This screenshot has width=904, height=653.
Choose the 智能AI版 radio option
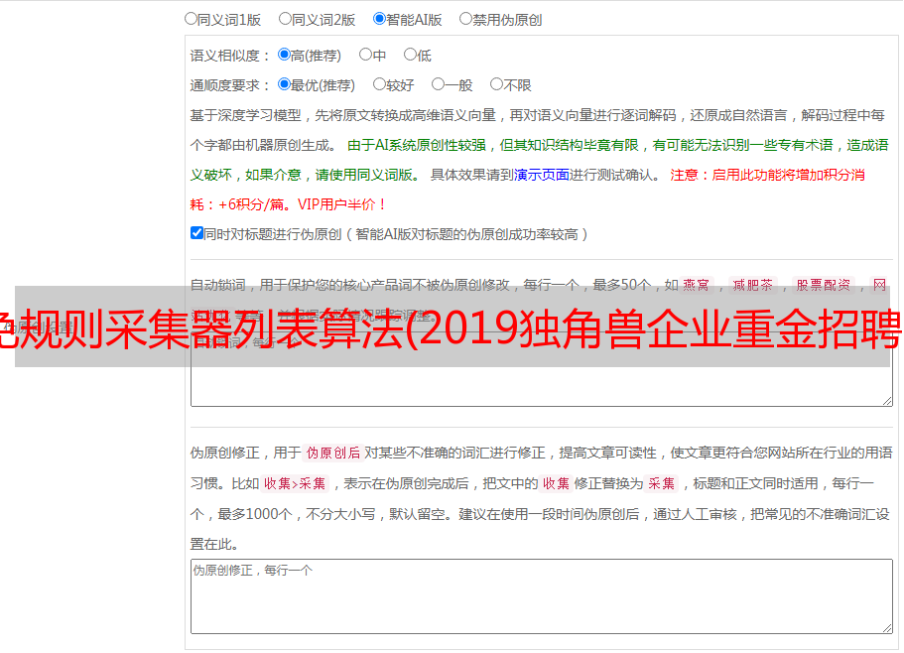[x=379, y=19]
